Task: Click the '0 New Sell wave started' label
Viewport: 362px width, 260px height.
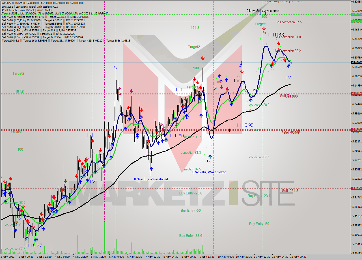Action: (263, 11)
